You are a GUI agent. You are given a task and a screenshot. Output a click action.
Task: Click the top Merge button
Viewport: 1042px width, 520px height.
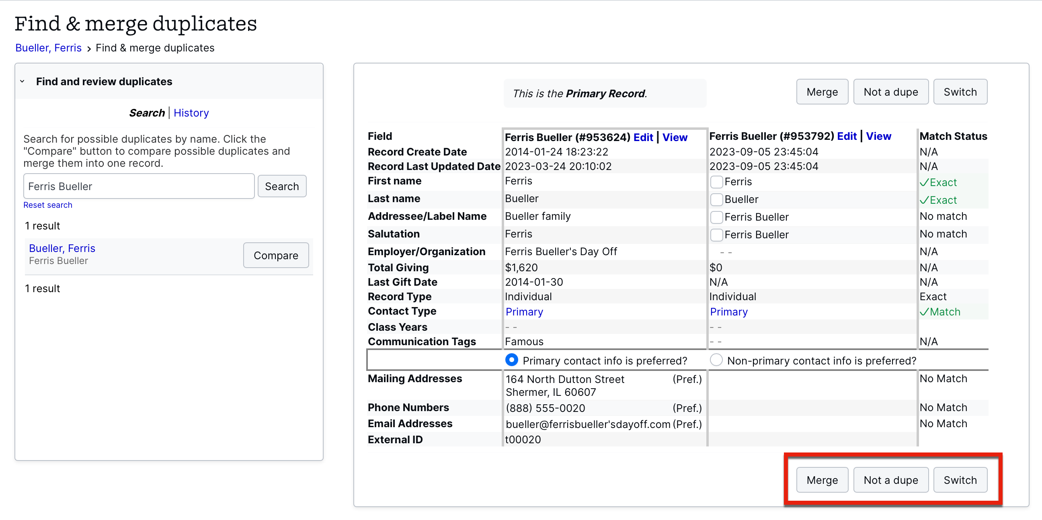point(822,92)
